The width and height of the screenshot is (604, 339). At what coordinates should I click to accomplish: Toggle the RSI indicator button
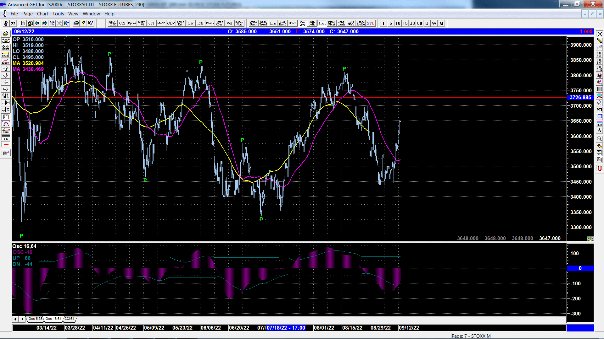point(200,23)
